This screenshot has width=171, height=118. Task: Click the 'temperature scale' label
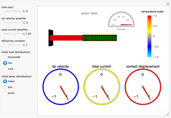click(152, 11)
